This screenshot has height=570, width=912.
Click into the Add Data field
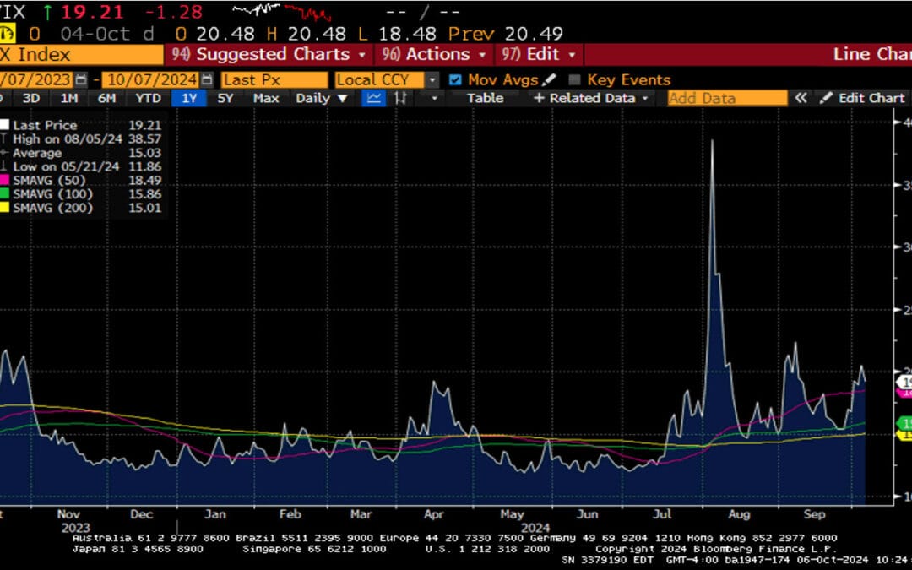(726, 98)
